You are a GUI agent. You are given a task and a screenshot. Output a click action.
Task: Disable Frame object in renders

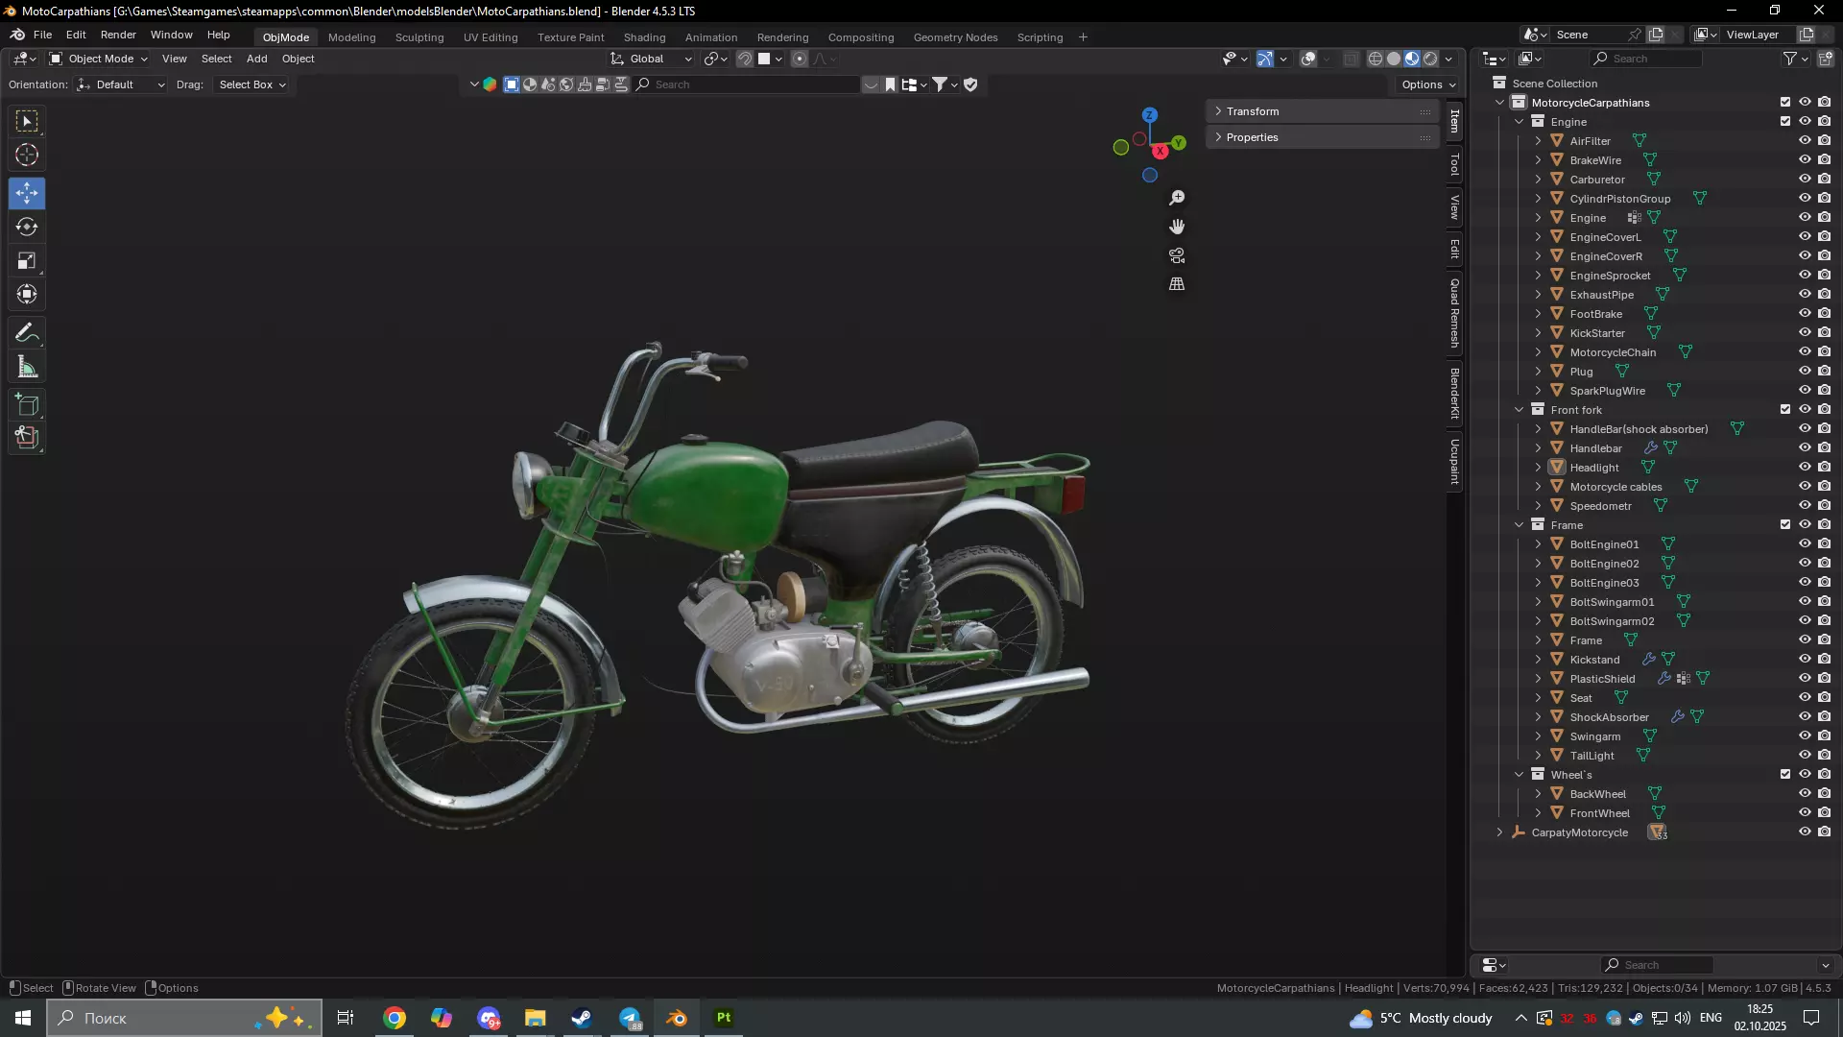(1825, 640)
